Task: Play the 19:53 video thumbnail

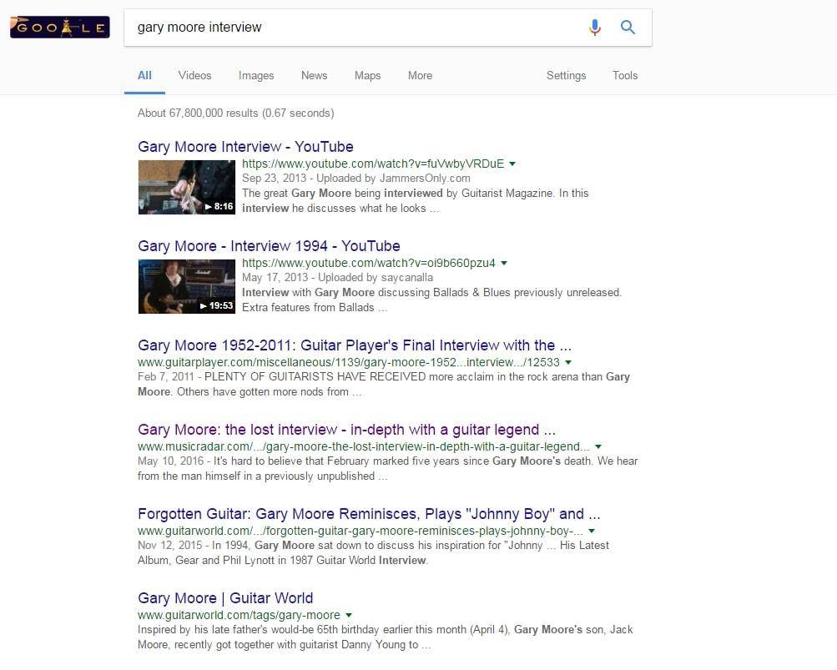Action: point(187,286)
